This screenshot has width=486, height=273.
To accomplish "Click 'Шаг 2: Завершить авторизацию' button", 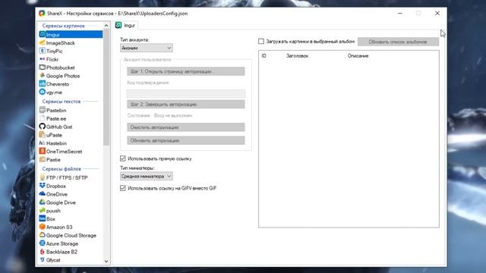I will coord(185,105).
